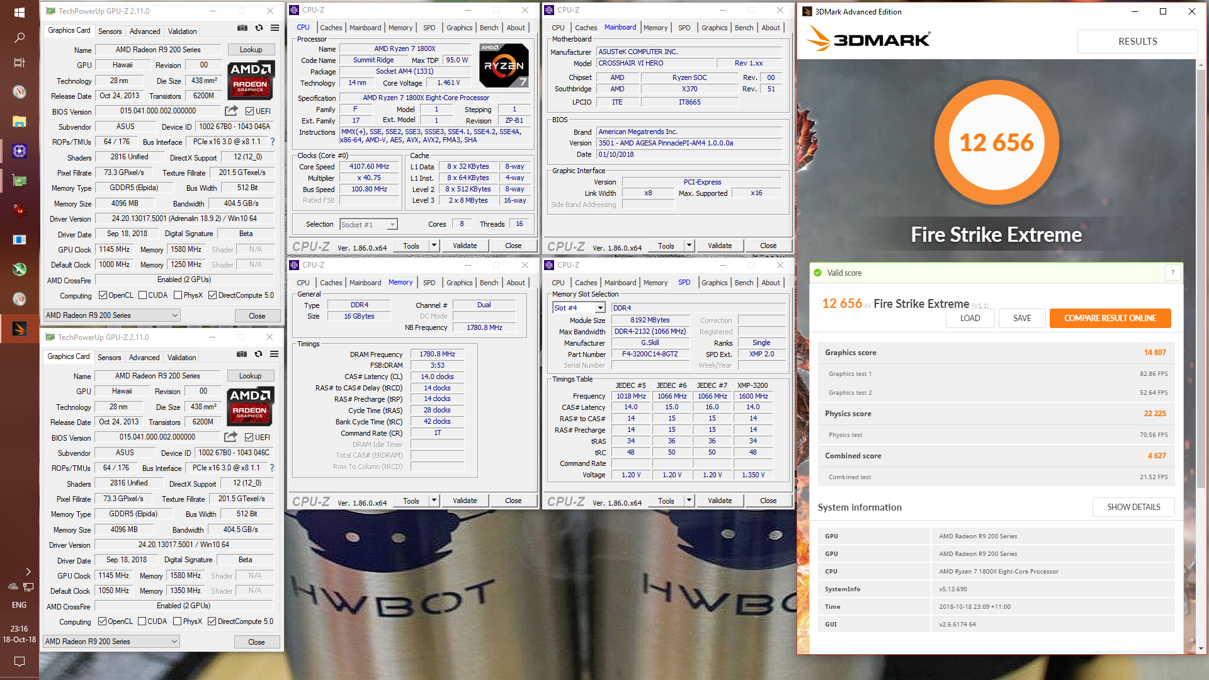Image resolution: width=1209 pixels, height=680 pixels.
Task: Toggle CUDA checkbox in upper GPU-Z window
Action: coord(142,295)
